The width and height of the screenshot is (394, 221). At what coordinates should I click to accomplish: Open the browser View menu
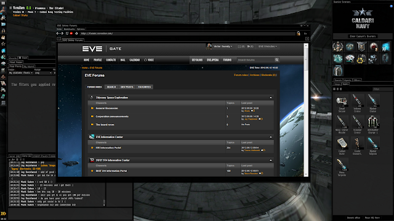point(59,29)
